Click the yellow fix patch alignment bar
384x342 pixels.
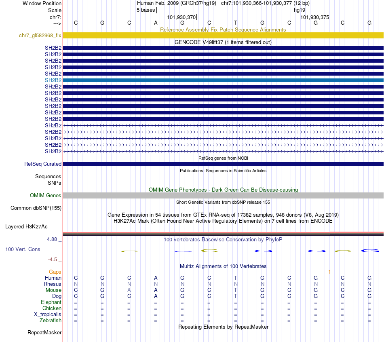point(223,35)
